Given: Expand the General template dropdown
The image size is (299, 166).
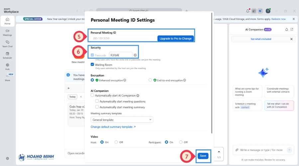Looking at the screenshot, I should pos(122,120).
